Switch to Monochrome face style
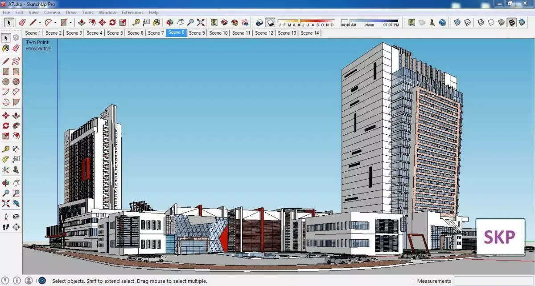The height and width of the screenshot is (286, 535). (522, 22)
